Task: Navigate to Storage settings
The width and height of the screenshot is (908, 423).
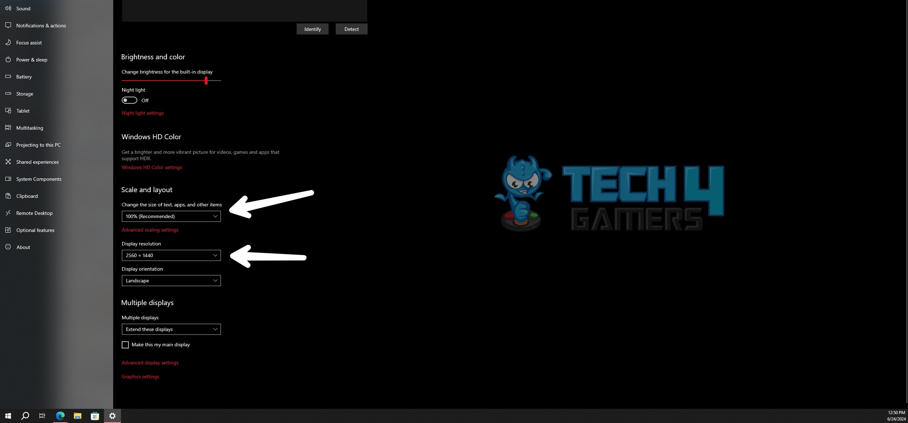Action: 24,93
